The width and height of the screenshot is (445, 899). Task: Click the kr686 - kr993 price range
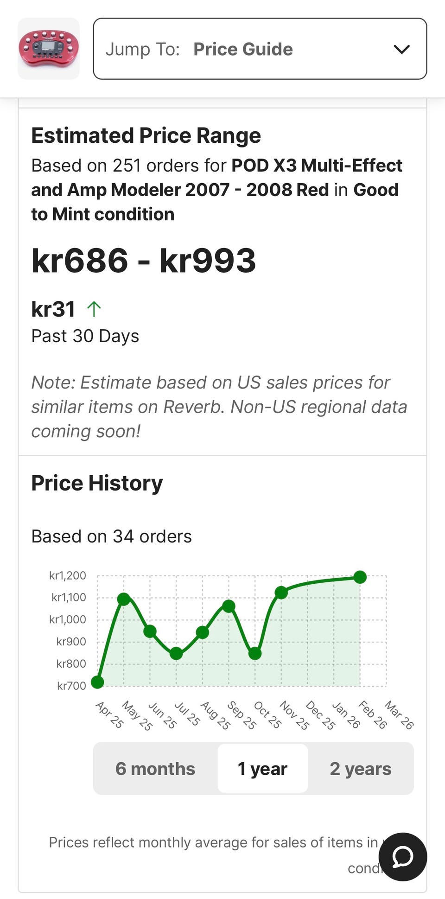(x=144, y=260)
